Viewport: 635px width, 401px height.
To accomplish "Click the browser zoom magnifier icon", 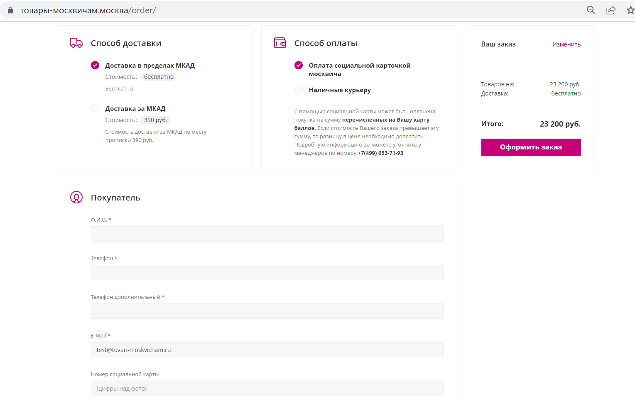I will [591, 10].
